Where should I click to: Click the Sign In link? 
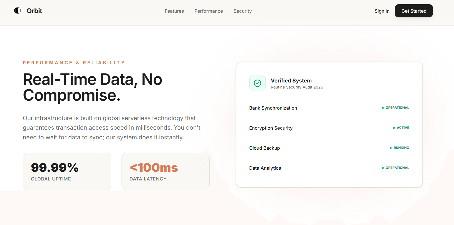(x=382, y=11)
